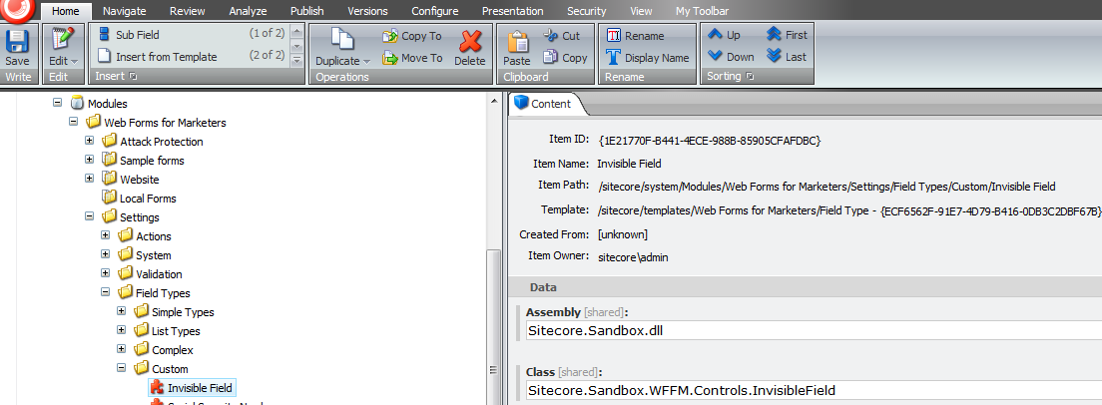Open the Edit dropdown button
This screenshot has width=1102, height=405.
pyautogui.click(x=63, y=61)
